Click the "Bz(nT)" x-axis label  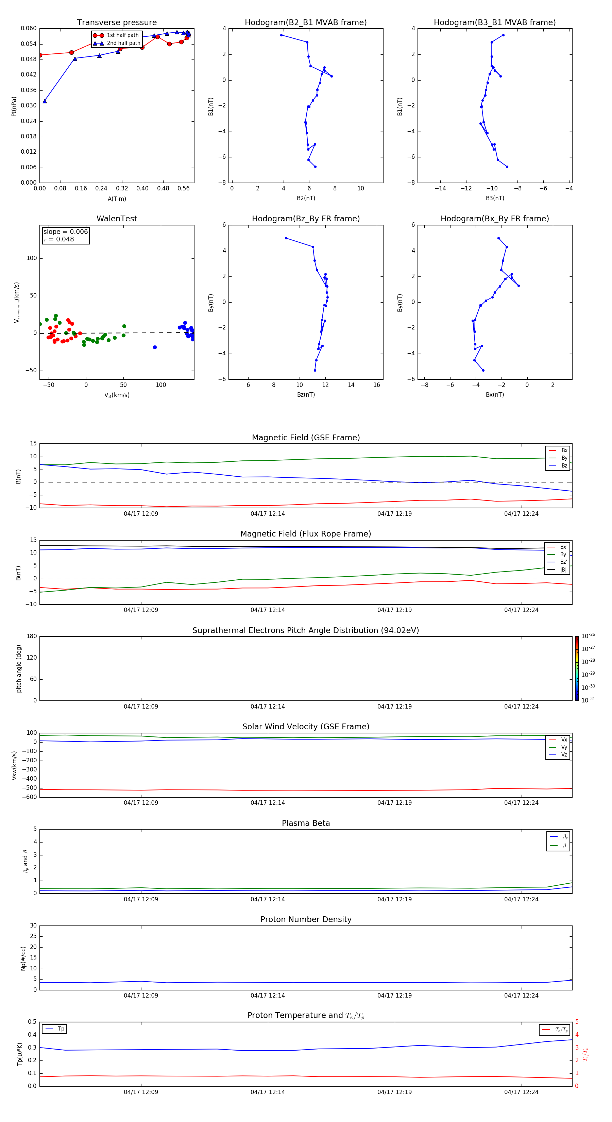pyautogui.click(x=306, y=395)
